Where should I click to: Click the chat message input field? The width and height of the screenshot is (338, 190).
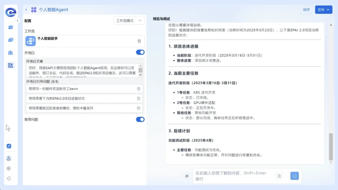[x=233, y=176]
